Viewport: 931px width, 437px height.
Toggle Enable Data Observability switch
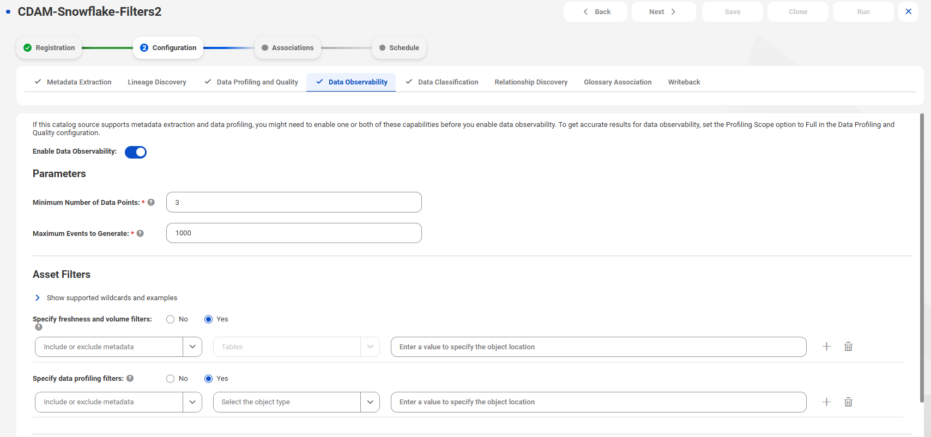[x=136, y=152]
